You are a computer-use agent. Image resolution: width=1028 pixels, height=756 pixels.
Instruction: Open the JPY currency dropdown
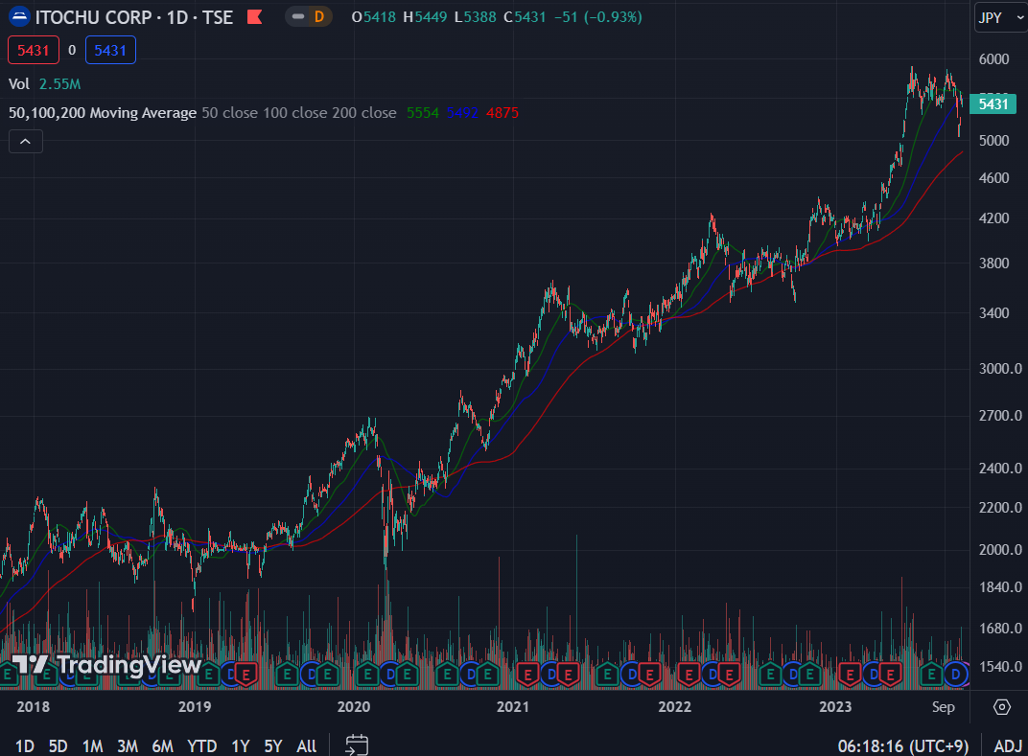1000,17
